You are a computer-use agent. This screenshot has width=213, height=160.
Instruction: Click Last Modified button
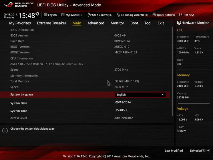point(174,151)
